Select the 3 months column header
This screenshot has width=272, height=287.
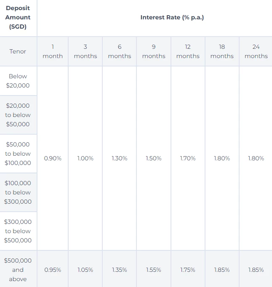[85, 51]
